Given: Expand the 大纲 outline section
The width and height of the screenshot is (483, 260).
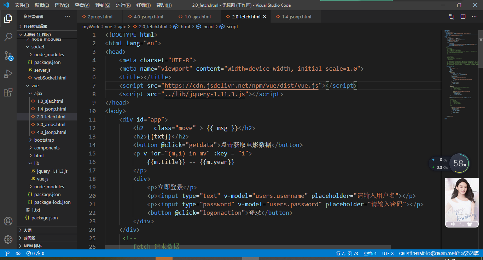Looking at the screenshot, I should [x=47, y=230].
